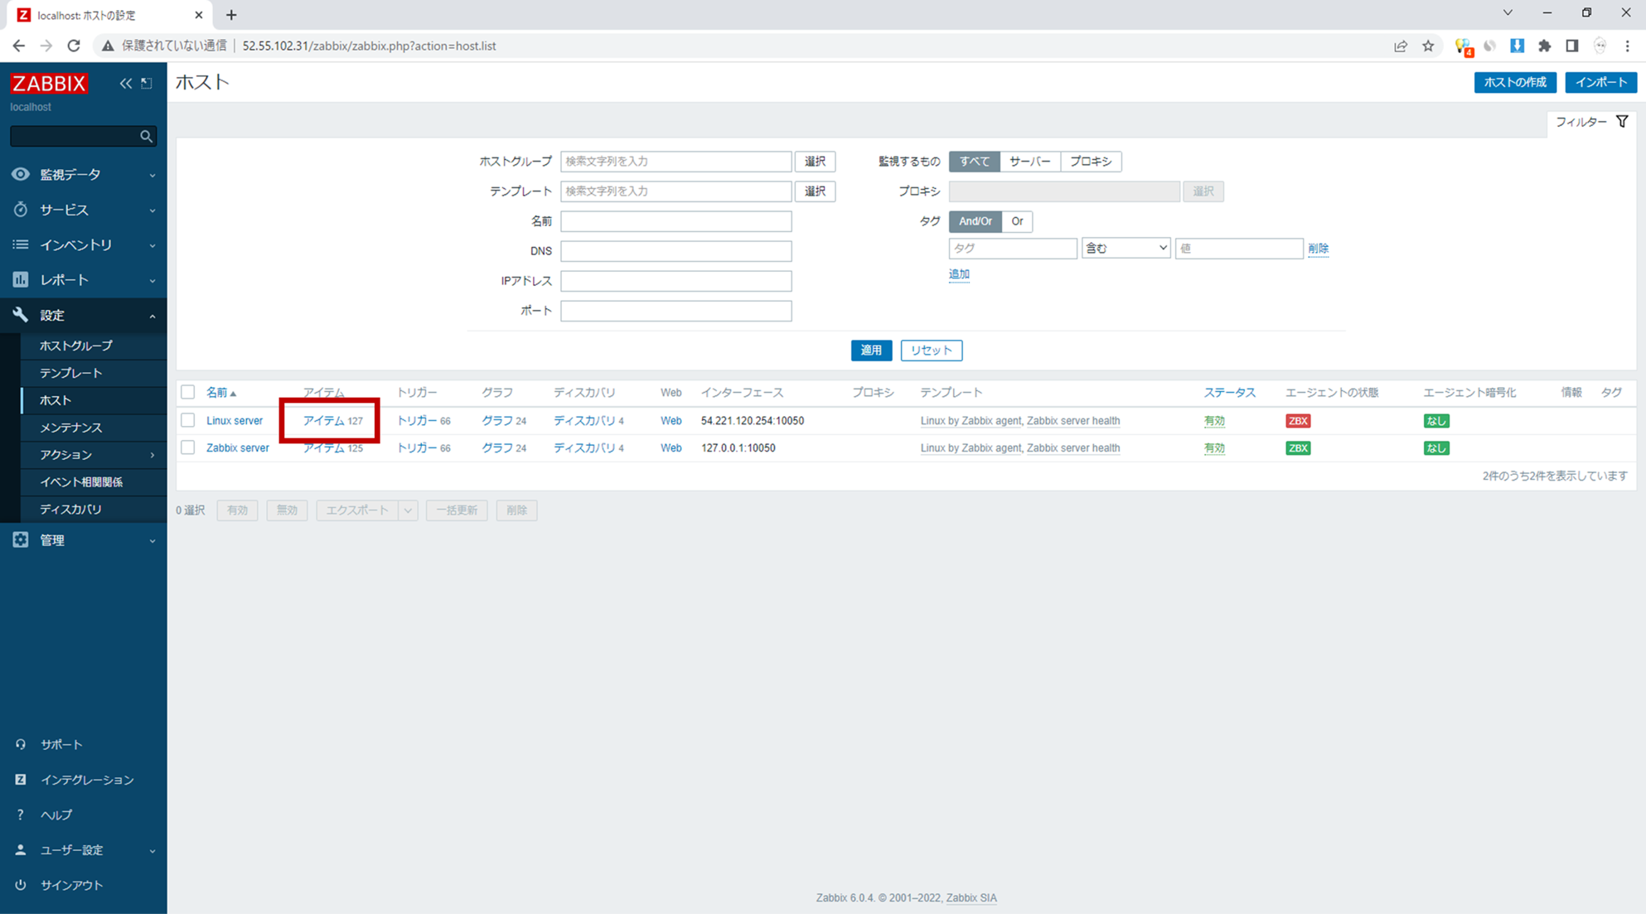
Task: Click the browser profile avatar icon
Action: coord(1600,46)
